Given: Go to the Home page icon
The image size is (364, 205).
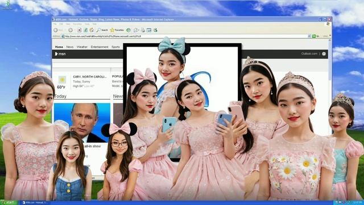Looking at the screenshot, I should pos(92,30).
